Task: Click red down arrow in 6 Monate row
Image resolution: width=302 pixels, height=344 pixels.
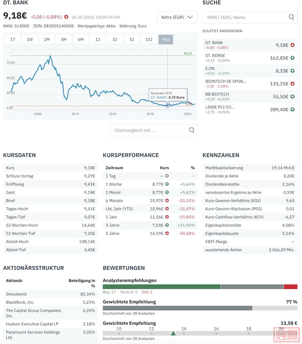Action: [167, 200]
